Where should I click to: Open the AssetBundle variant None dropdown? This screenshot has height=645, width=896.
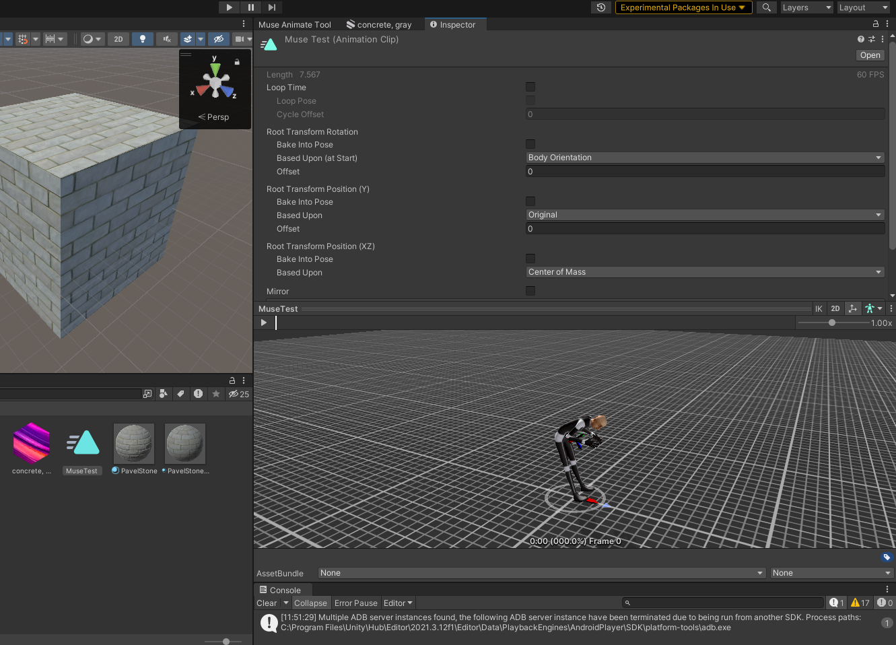(x=832, y=573)
